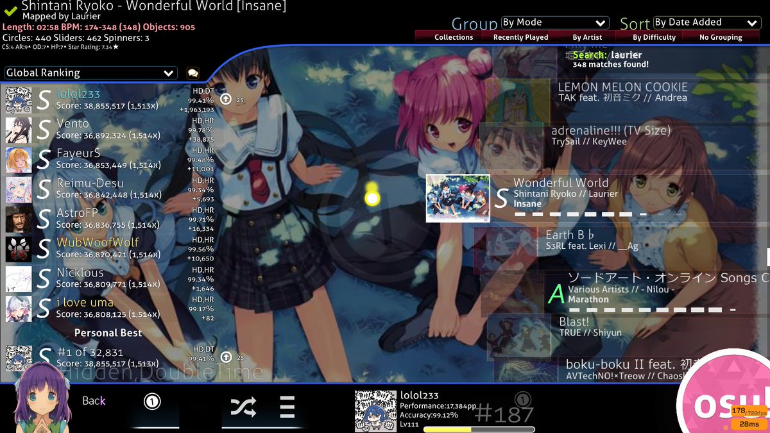Image resolution: width=770 pixels, height=433 pixels.
Task: Click the replay arrow icon on Personal Best
Action: coord(226,358)
